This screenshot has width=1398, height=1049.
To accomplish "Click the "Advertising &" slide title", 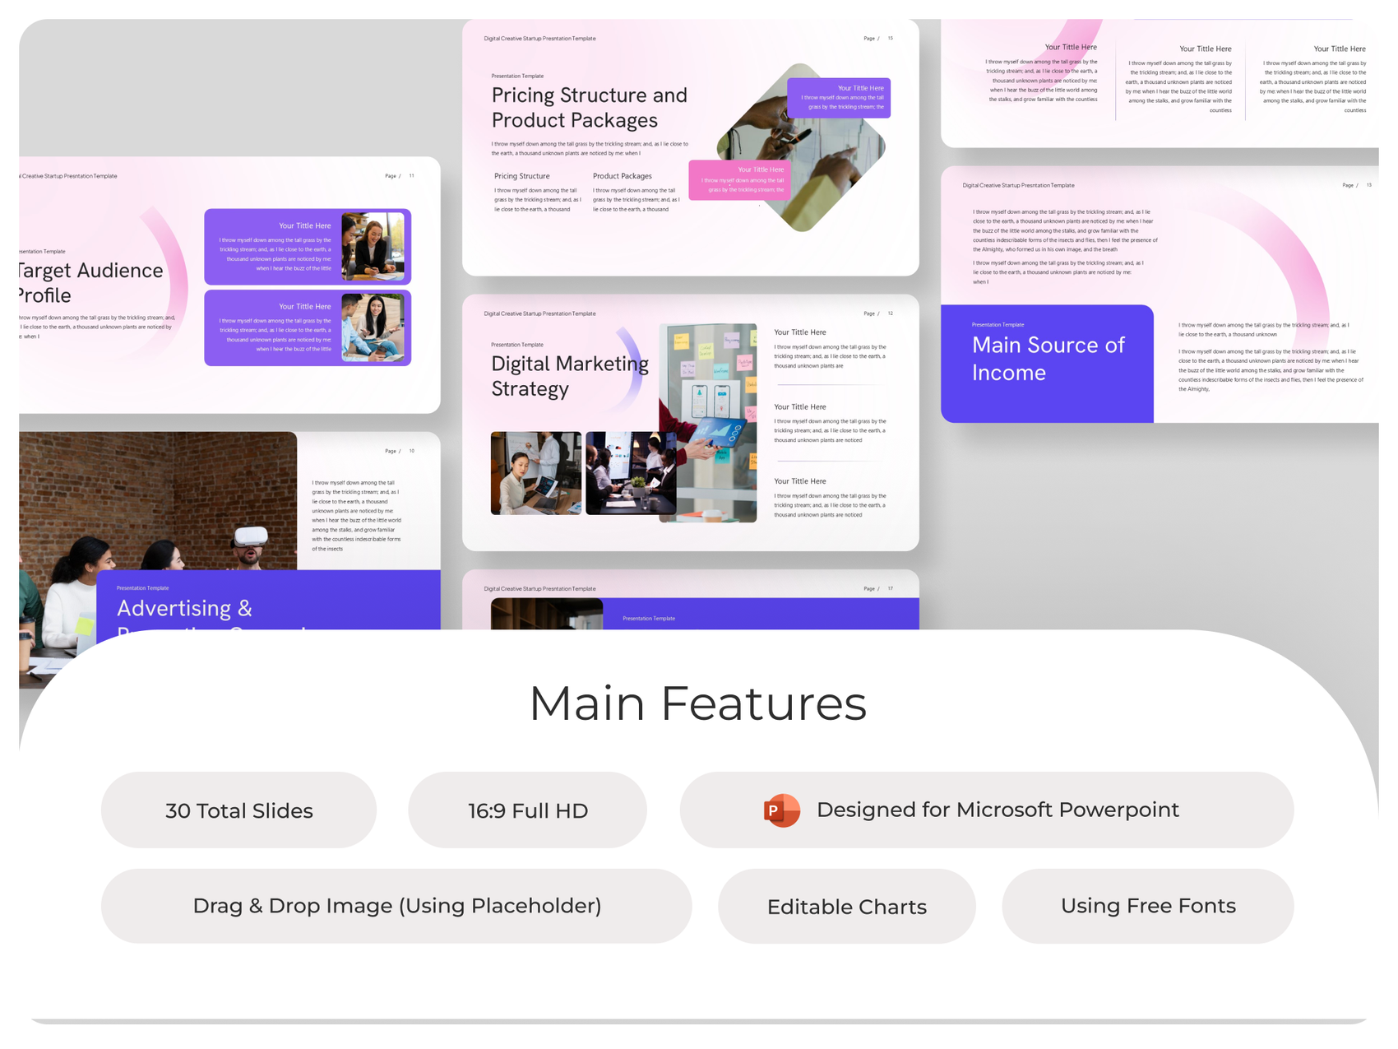I will [x=184, y=608].
